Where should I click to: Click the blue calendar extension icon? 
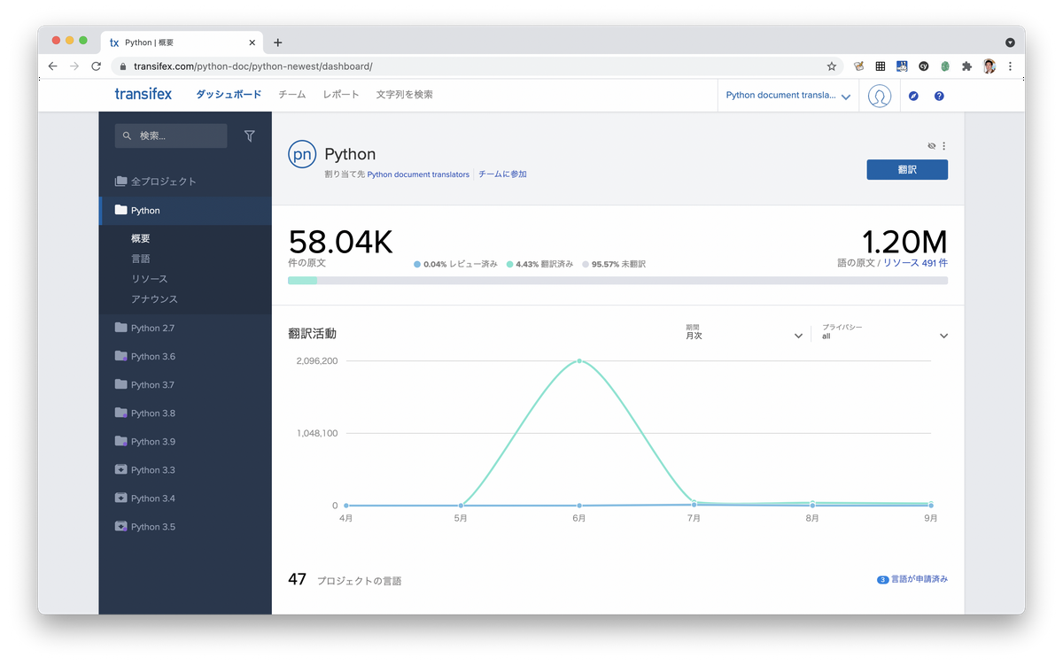(902, 66)
